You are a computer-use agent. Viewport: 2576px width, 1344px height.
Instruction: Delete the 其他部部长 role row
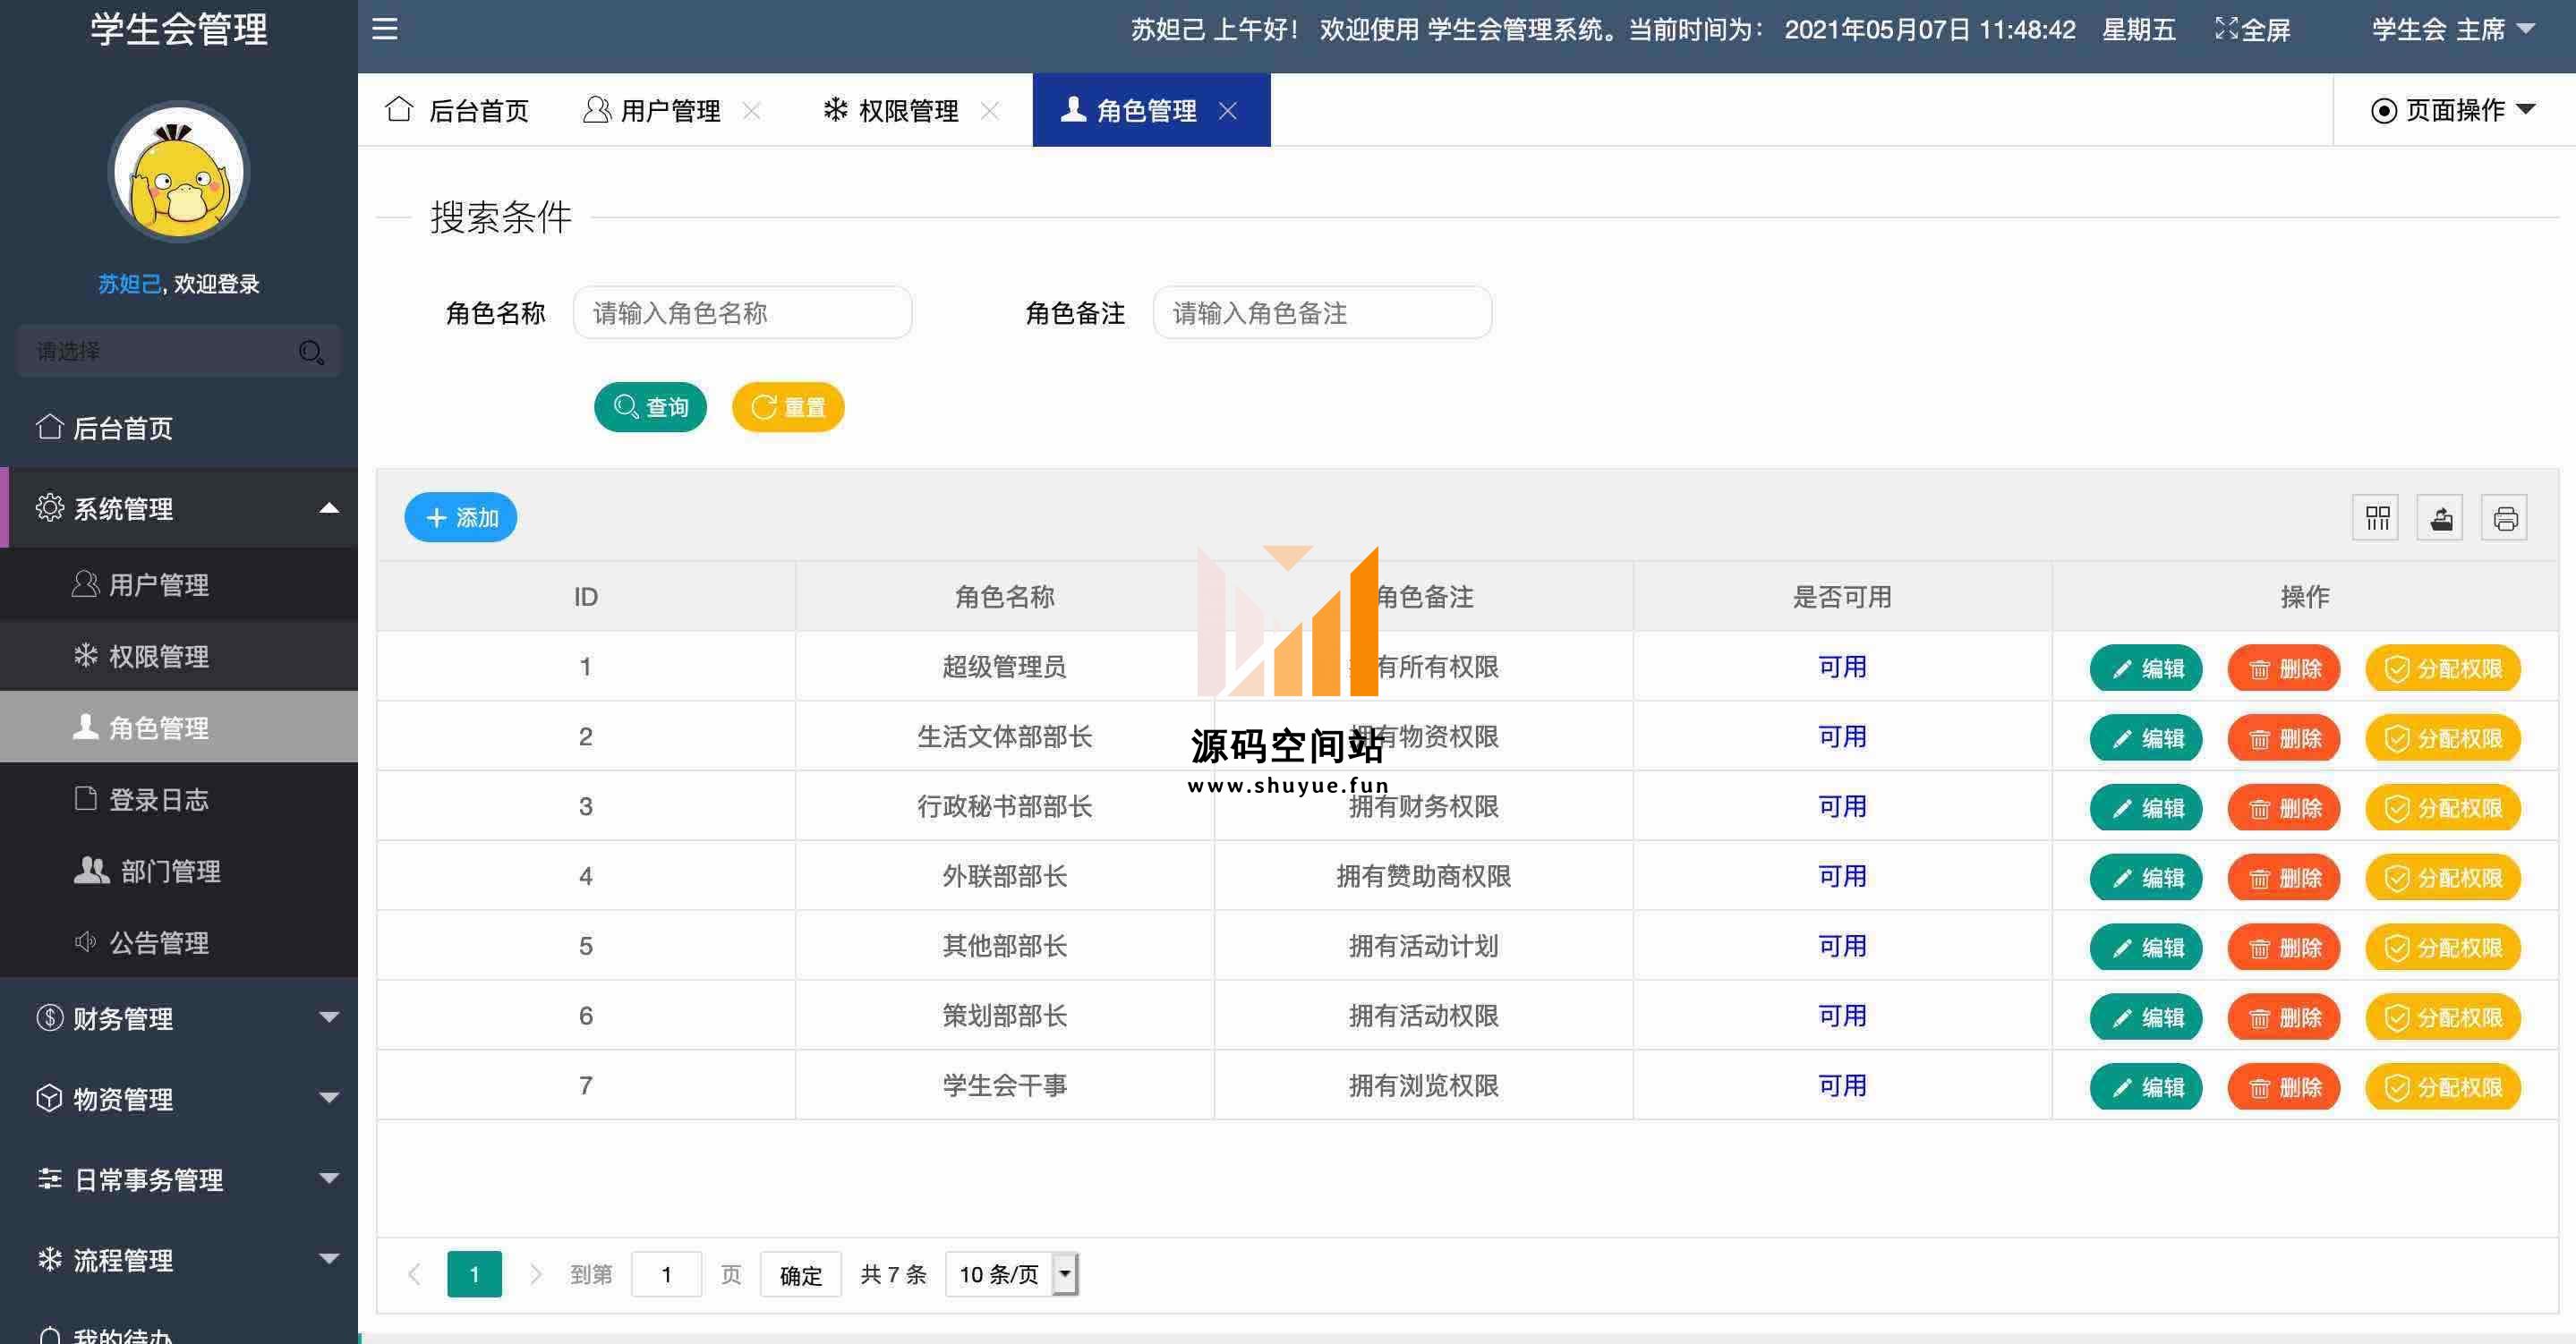2284,948
